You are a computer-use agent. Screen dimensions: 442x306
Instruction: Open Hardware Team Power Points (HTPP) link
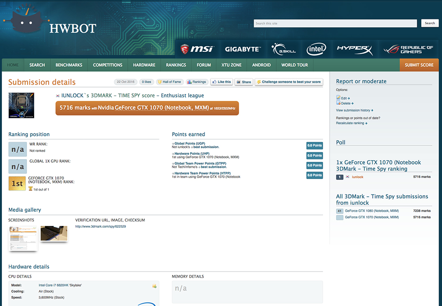click(x=202, y=173)
